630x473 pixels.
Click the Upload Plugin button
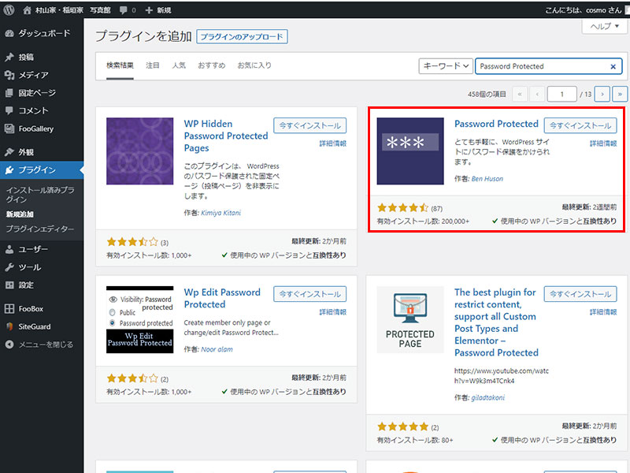(x=243, y=37)
